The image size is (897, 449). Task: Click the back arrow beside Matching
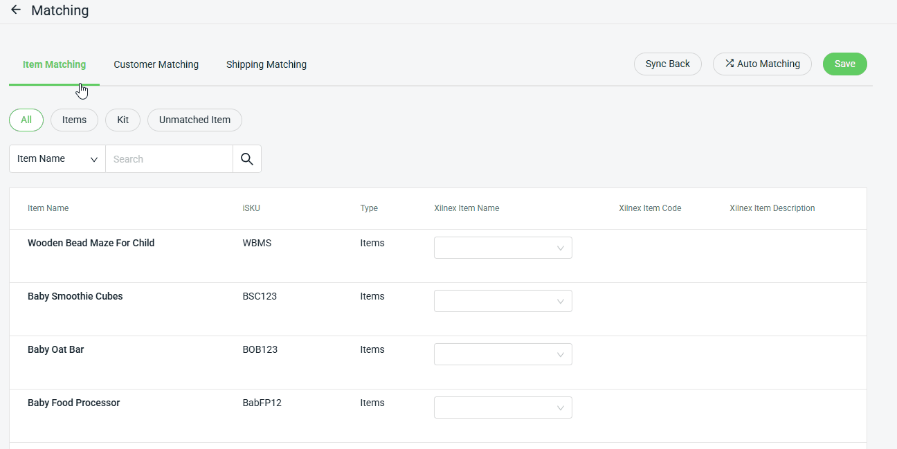(x=15, y=10)
